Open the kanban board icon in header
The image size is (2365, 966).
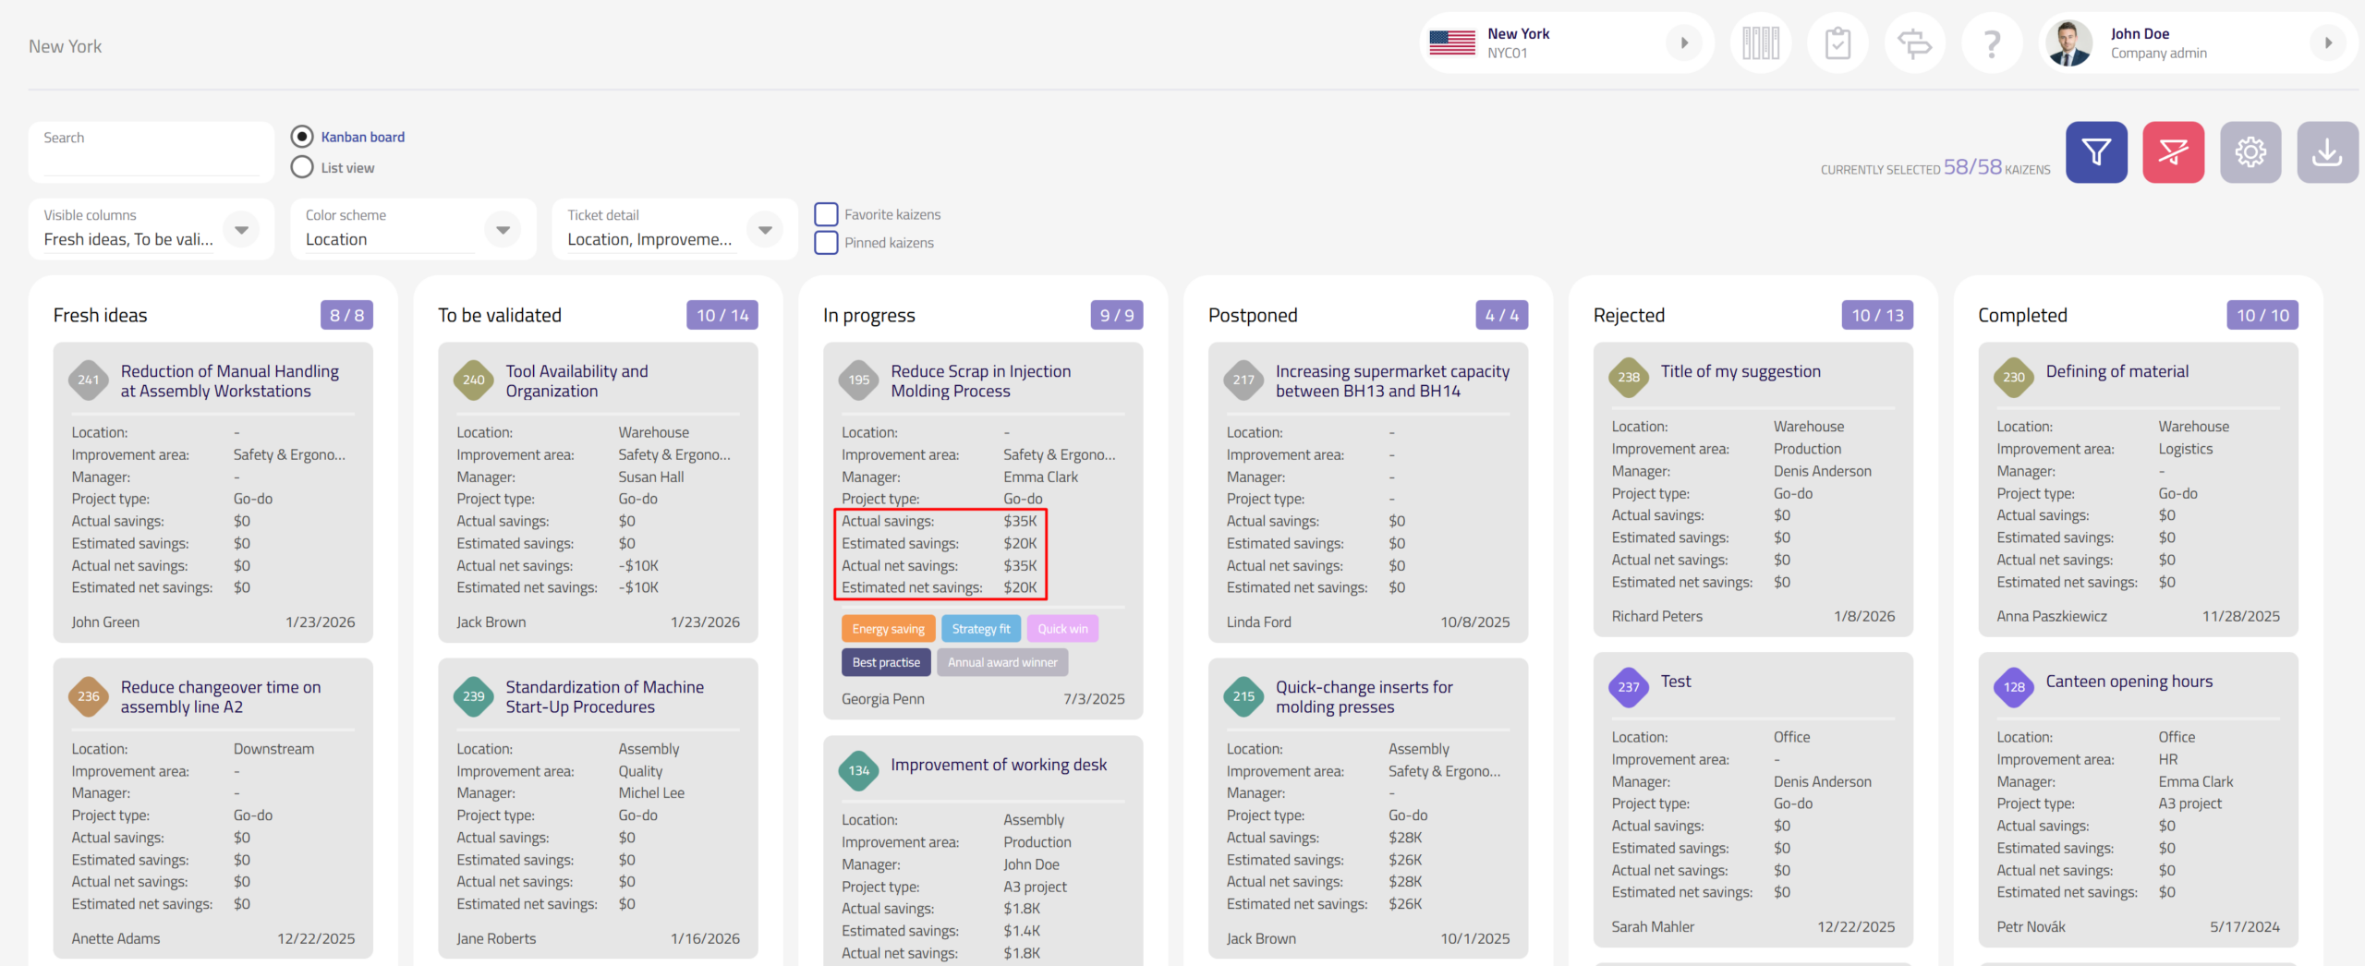point(1760,43)
